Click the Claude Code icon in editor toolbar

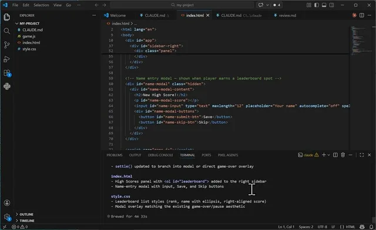click(354, 15)
